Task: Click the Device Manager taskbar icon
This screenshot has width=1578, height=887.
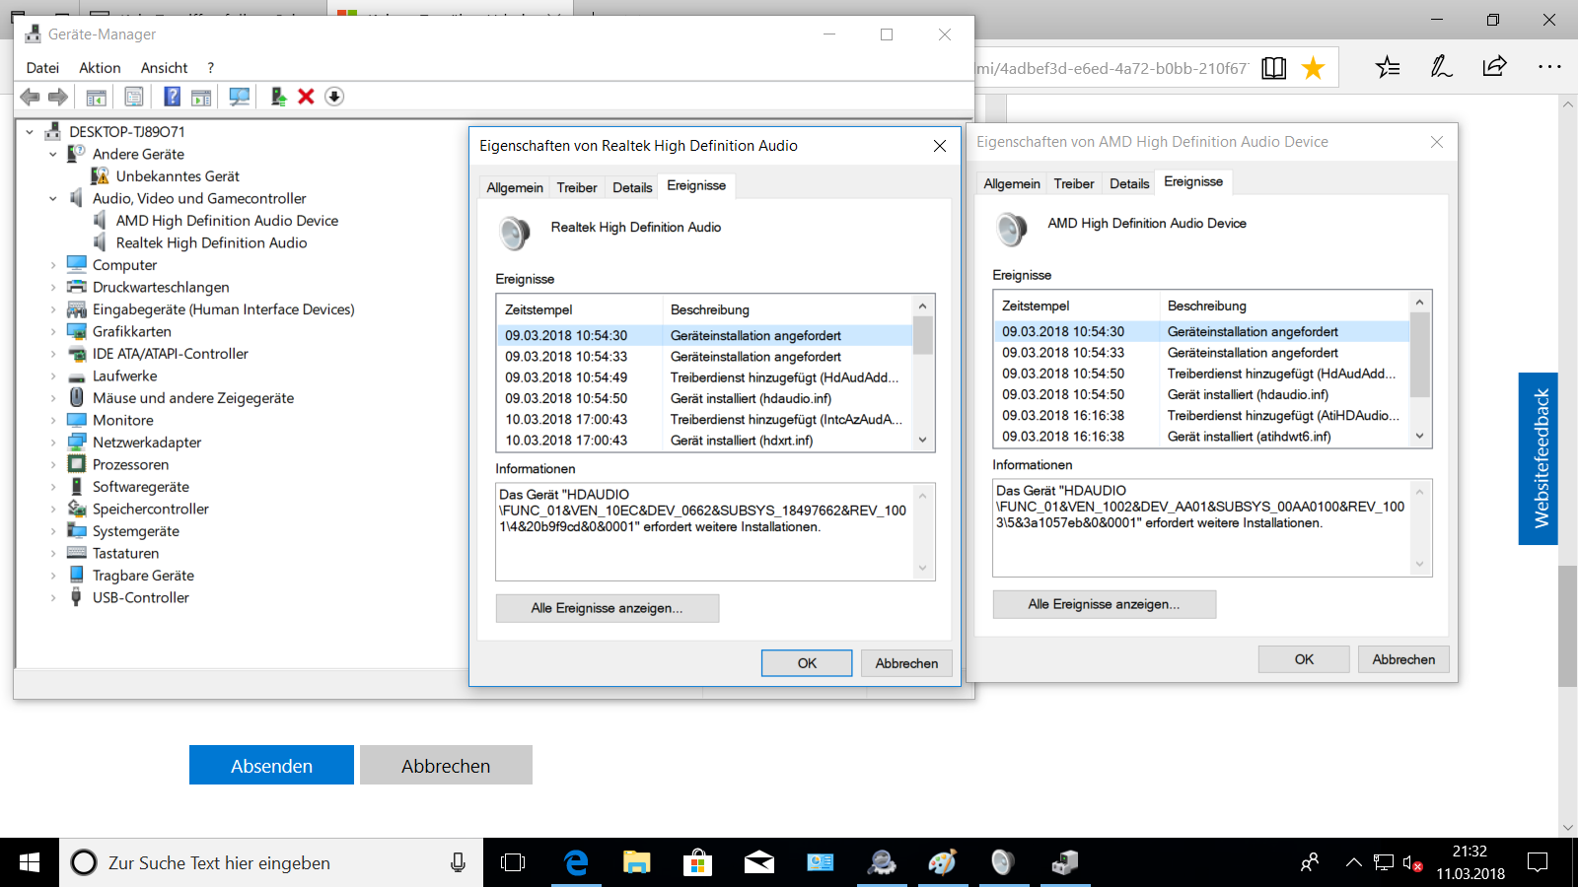Action: [1065, 863]
